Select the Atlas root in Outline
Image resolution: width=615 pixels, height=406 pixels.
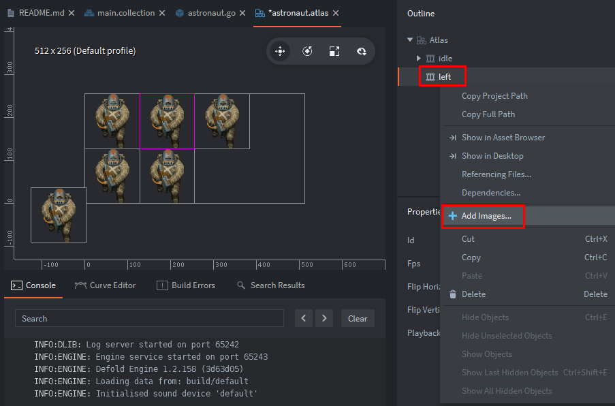(506, 40)
